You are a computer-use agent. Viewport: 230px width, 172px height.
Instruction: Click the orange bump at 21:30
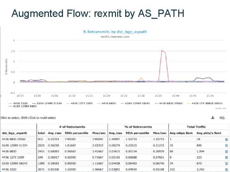pyautogui.click(x=141, y=78)
